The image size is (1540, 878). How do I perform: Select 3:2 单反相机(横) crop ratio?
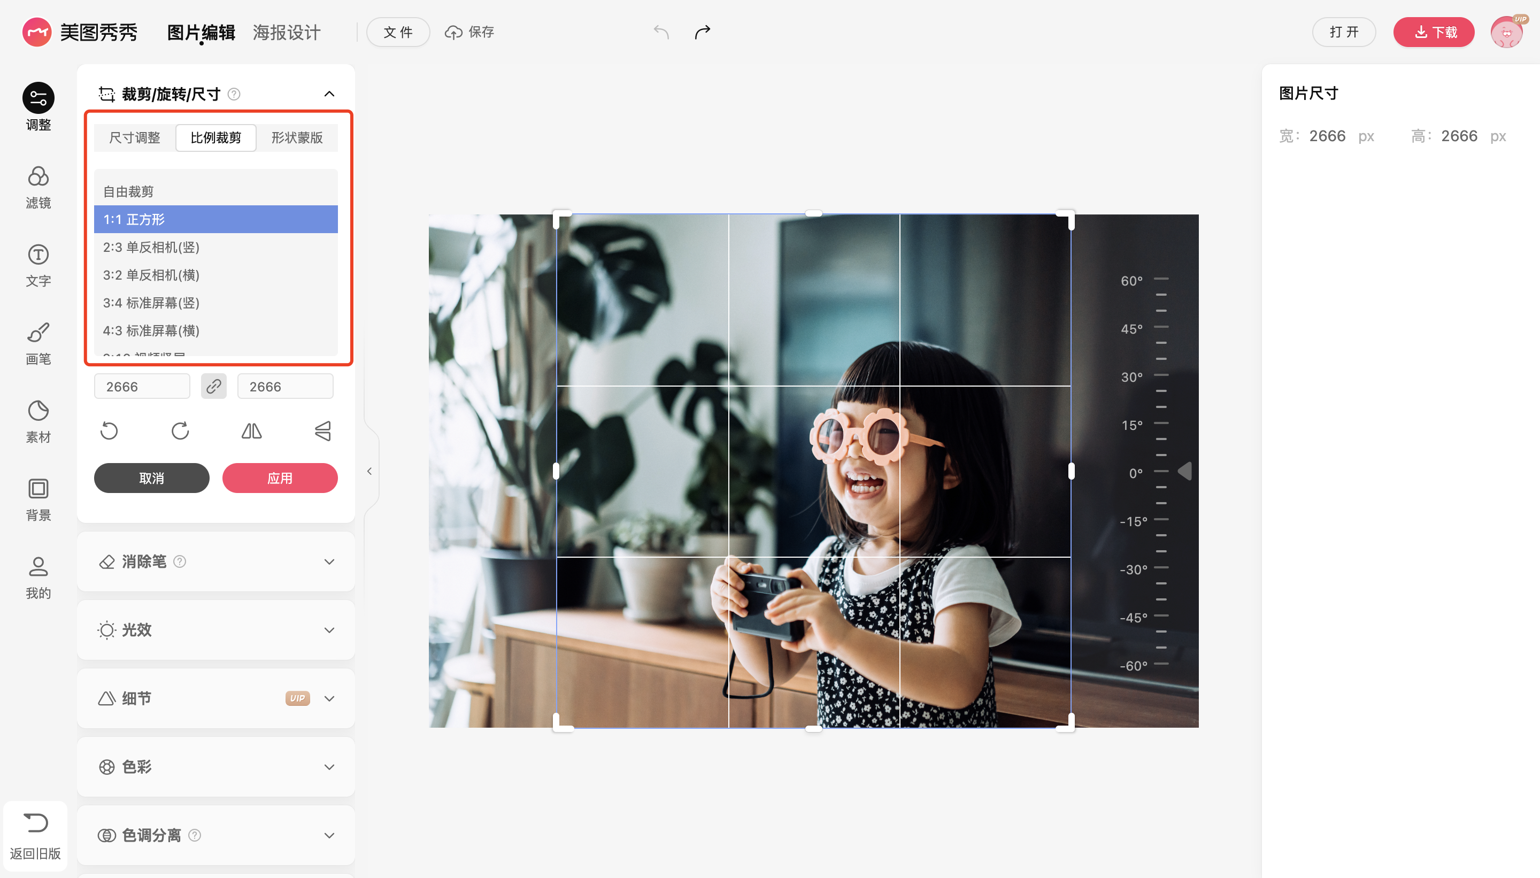pos(151,275)
